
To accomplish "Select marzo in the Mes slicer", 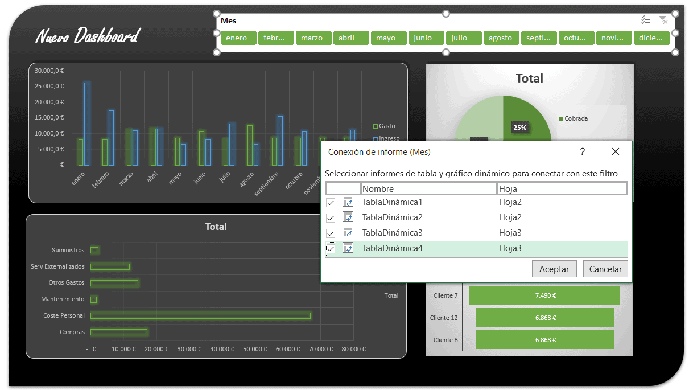I will point(313,38).
